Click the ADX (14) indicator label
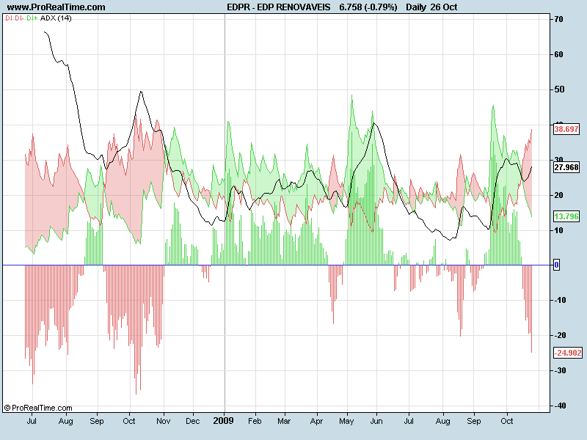587x440 pixels. tap(57, 18)
